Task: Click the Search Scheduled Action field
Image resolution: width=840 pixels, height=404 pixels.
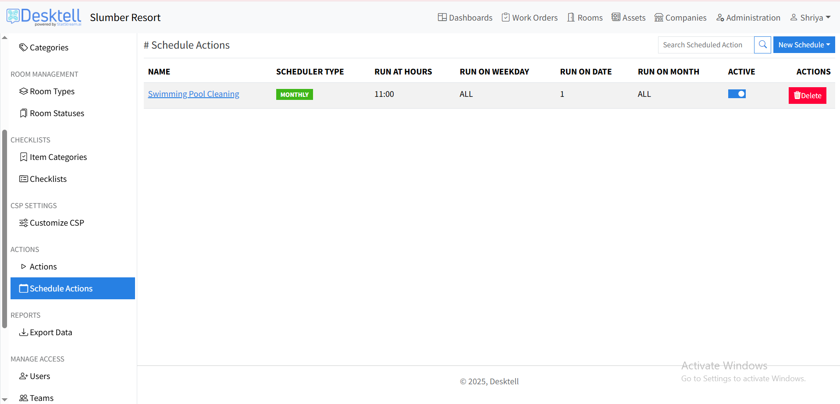Action: pos(705,45)
